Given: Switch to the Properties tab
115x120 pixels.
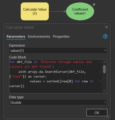Looking at the screenshot, I should pos(61,37).
